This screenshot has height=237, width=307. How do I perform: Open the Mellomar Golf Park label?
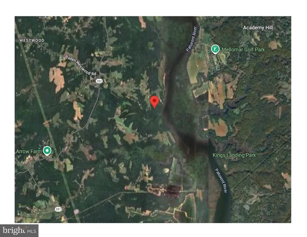coord(243,50)
